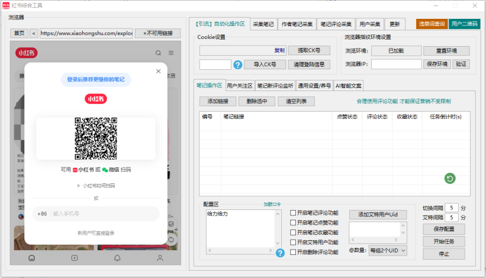486x278 pixels.
Task: Click the 任务倒计时(s) column header
Action: click(x=446, y=117)
